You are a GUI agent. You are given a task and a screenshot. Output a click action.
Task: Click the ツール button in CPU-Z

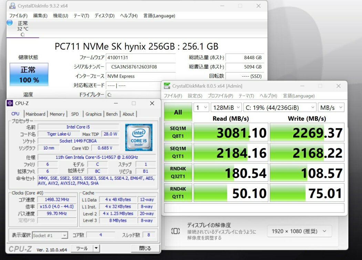pos(82,248)
